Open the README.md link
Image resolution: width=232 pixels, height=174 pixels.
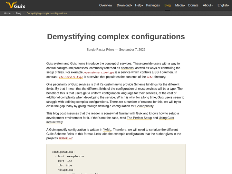point(65,138)
